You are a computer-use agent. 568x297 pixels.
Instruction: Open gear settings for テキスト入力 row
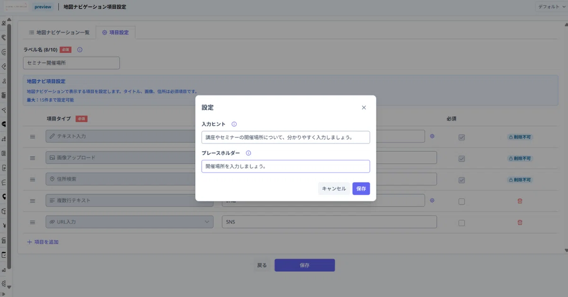pos(432,136)
